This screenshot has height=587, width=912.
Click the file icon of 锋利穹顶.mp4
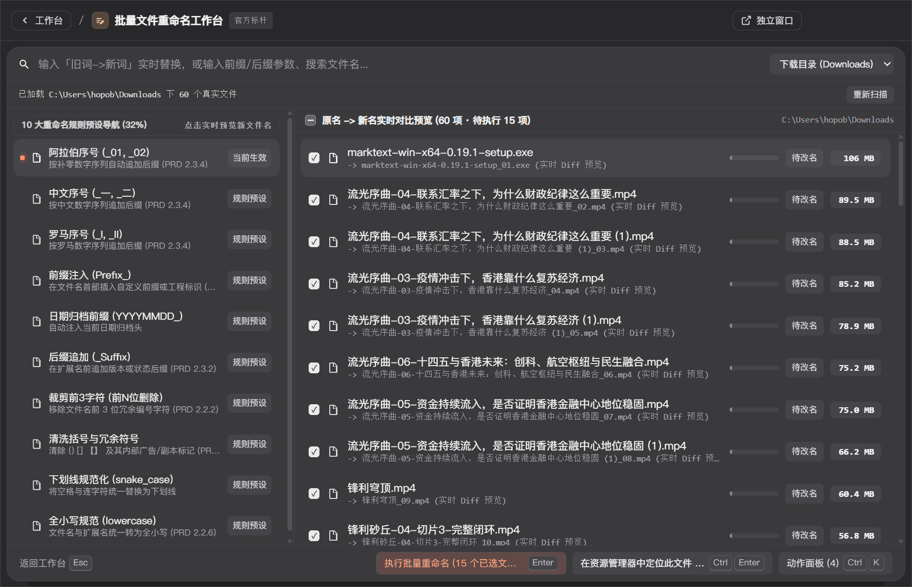click(x=333, y=494)
